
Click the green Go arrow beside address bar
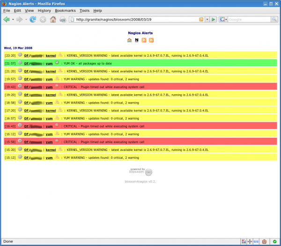click(x=214, y=20)
